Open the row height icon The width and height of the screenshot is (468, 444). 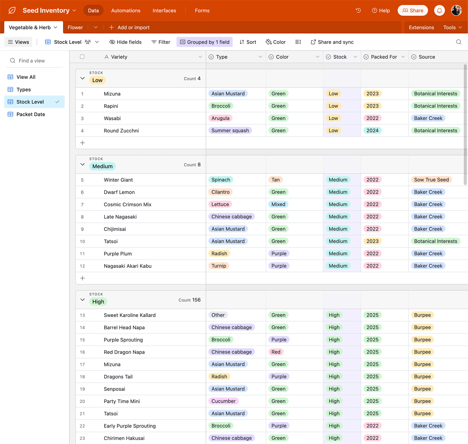[298, 42]
